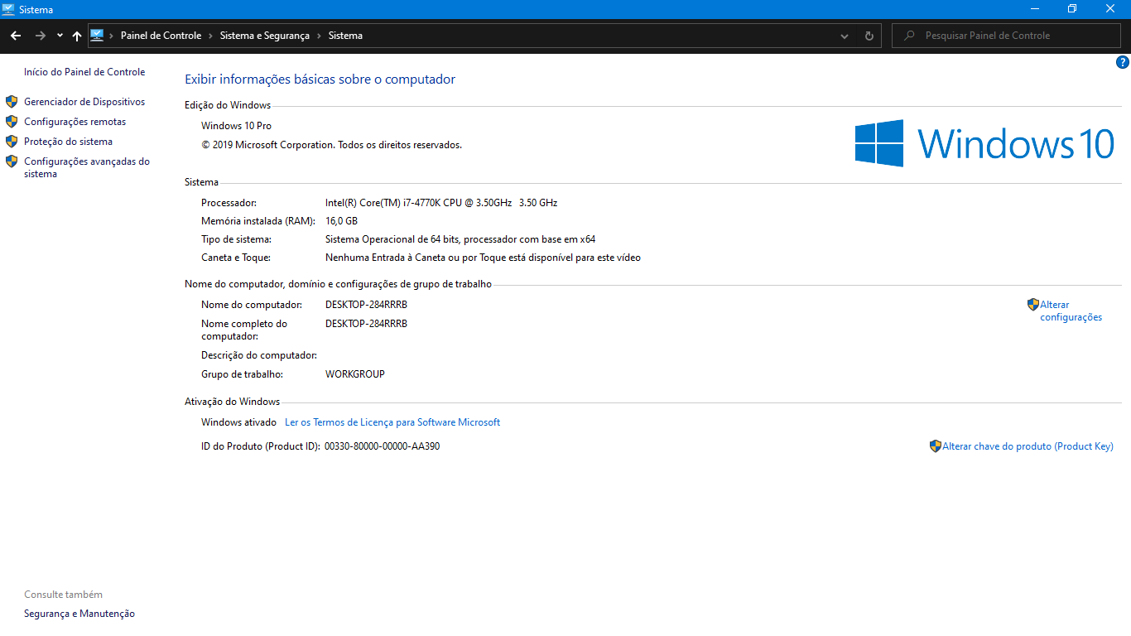Click the computer icon in the address bar

point(97,36)
